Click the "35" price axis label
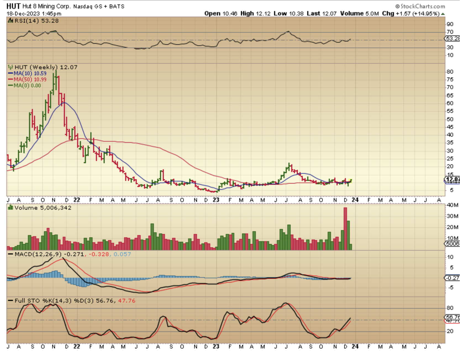 (450, 142)
